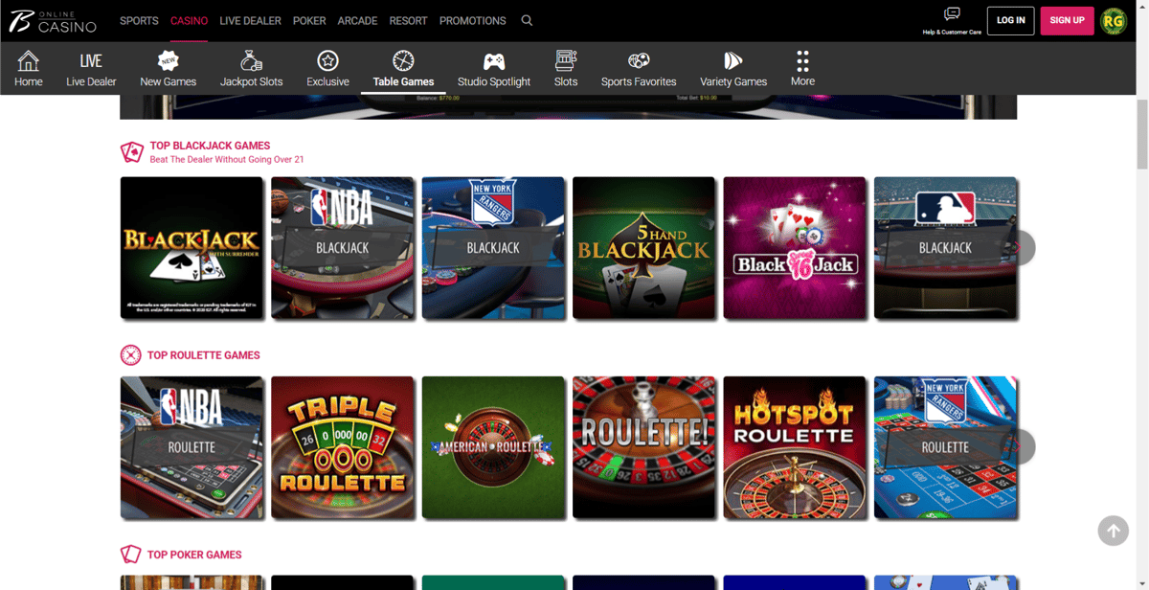Click 'Beat The Dealer Without Going Over 21'
The width and height of the screenshot is (1149, 590).
(x=227, y=160)
